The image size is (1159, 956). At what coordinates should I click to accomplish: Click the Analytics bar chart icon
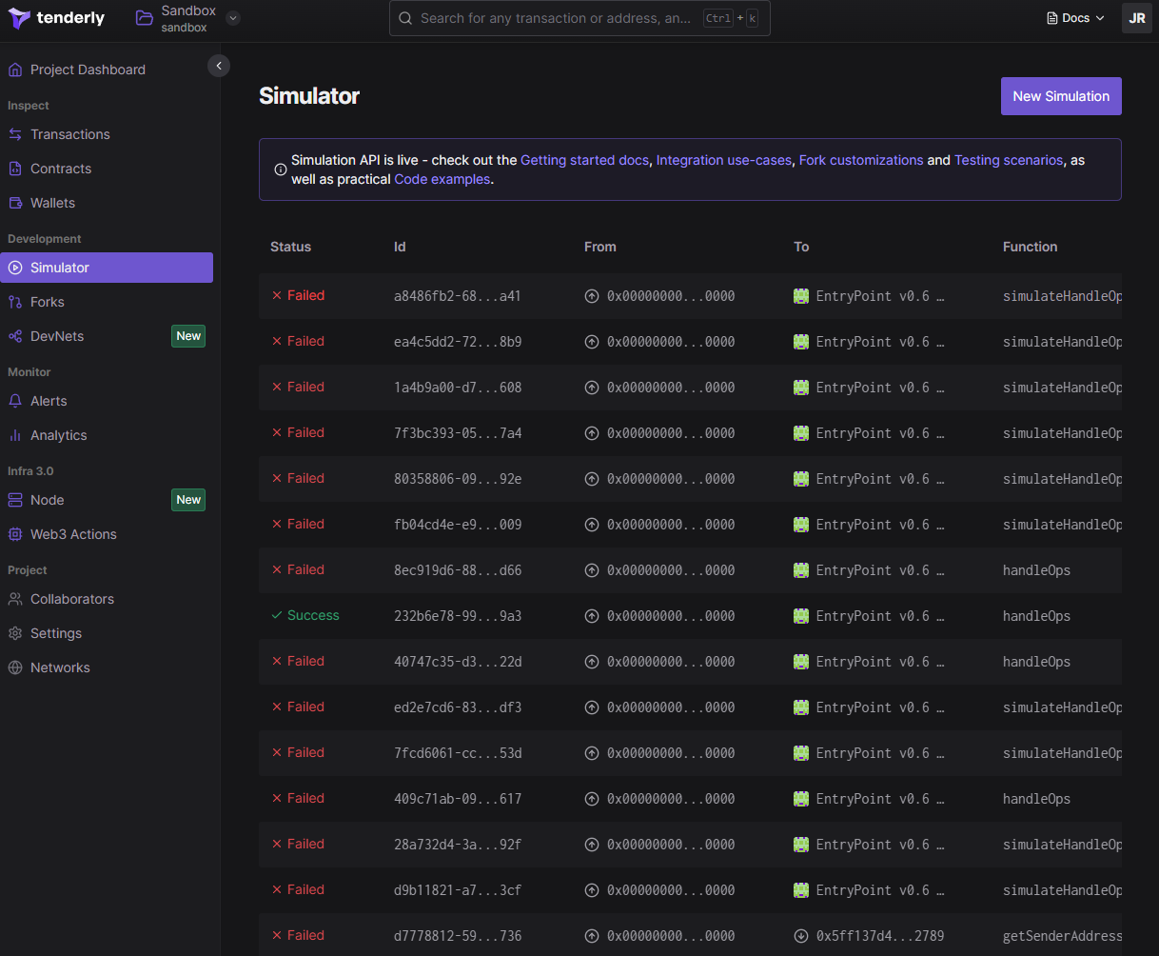click(15, 435)
